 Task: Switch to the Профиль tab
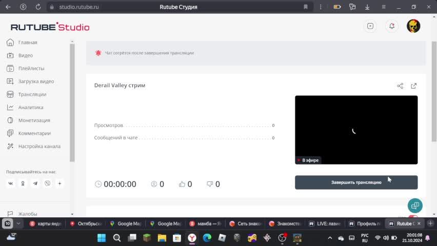point(365,224)
